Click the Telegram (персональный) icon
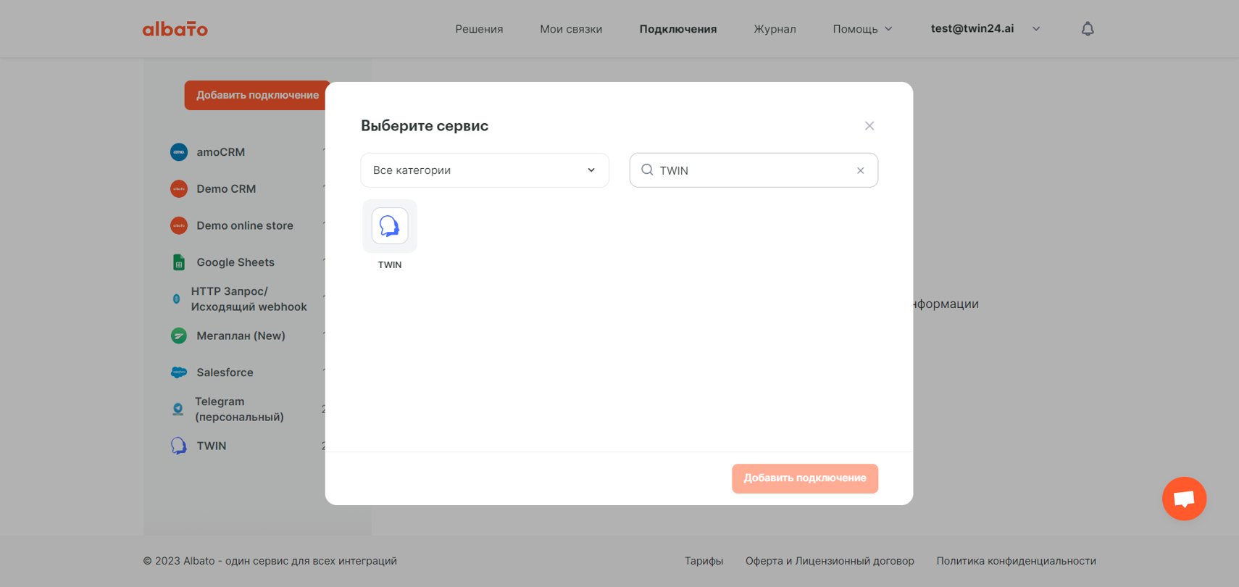The width and height of the screenshot is (1239, 587). tap(178, 409)
